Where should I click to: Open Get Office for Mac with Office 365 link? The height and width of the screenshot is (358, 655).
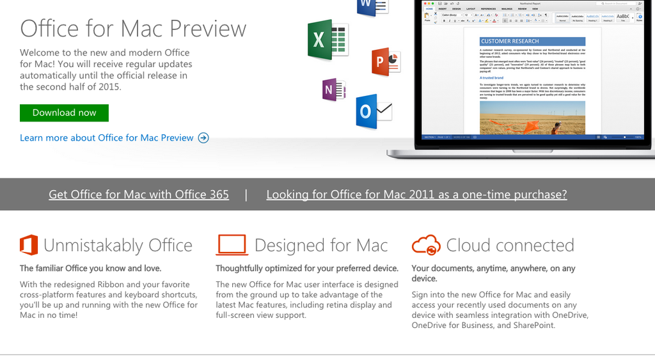[x=139, y=194]
